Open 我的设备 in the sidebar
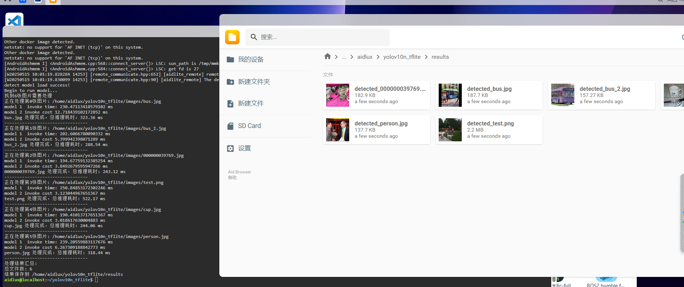684x287 pixels. [x=266, y=59]
